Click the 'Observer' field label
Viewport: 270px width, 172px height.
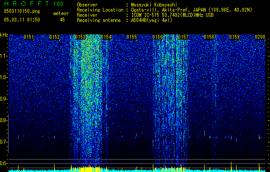pyautogui.click(x=87, y=5)
